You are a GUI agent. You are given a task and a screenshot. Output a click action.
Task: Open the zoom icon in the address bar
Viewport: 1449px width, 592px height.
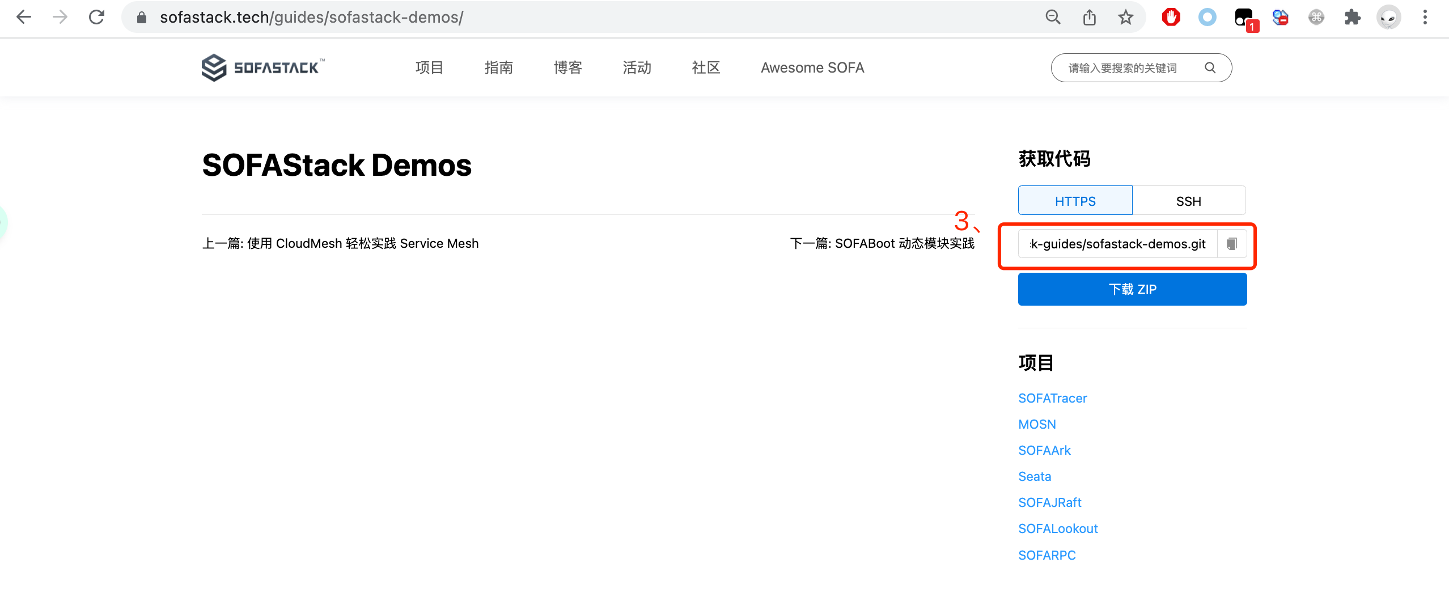[x=1053, y=17]
